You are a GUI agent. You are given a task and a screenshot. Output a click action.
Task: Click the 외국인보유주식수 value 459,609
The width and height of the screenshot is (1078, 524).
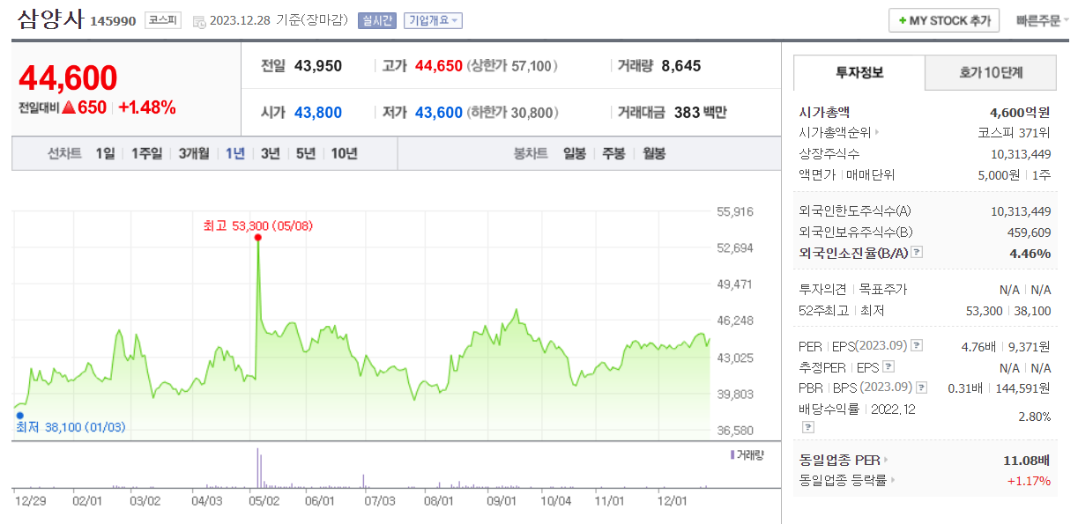pyautogui.click(x=1029, y=232)
